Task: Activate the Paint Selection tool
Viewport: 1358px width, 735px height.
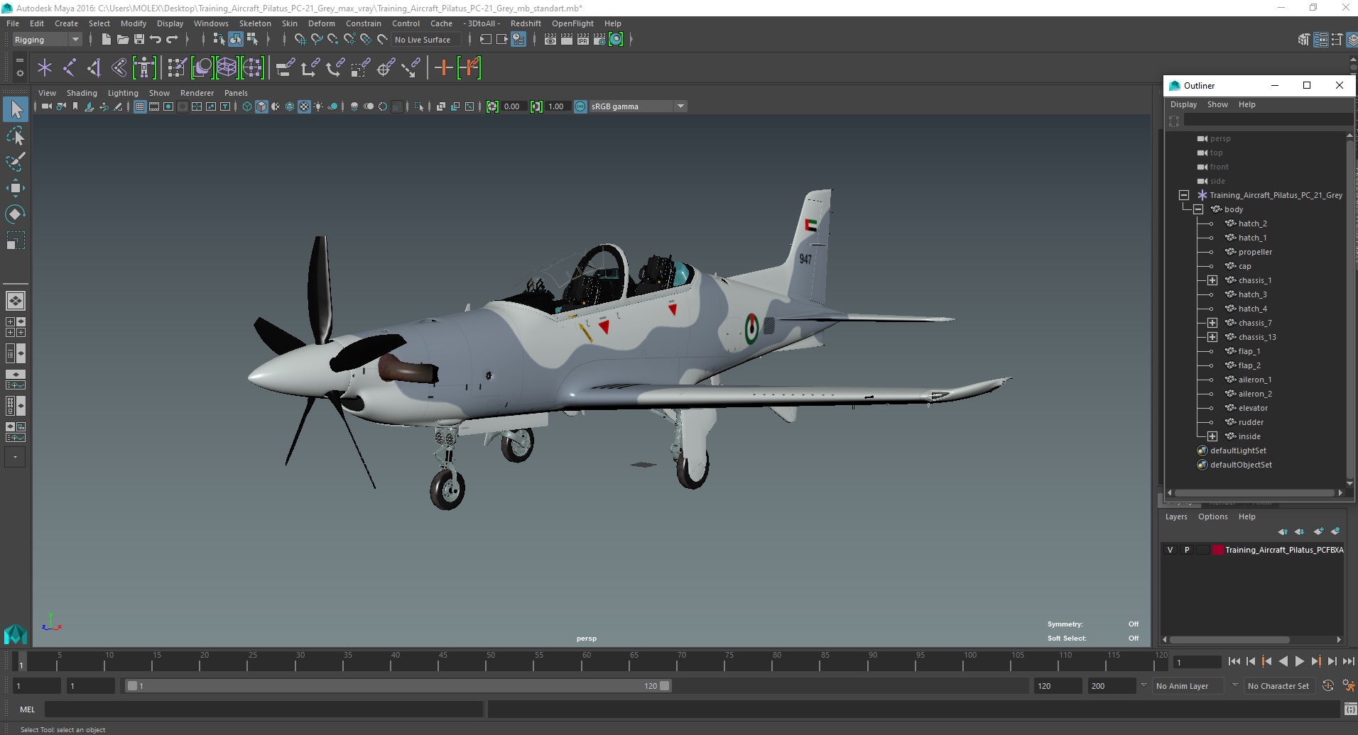Action: click(16, 161)
